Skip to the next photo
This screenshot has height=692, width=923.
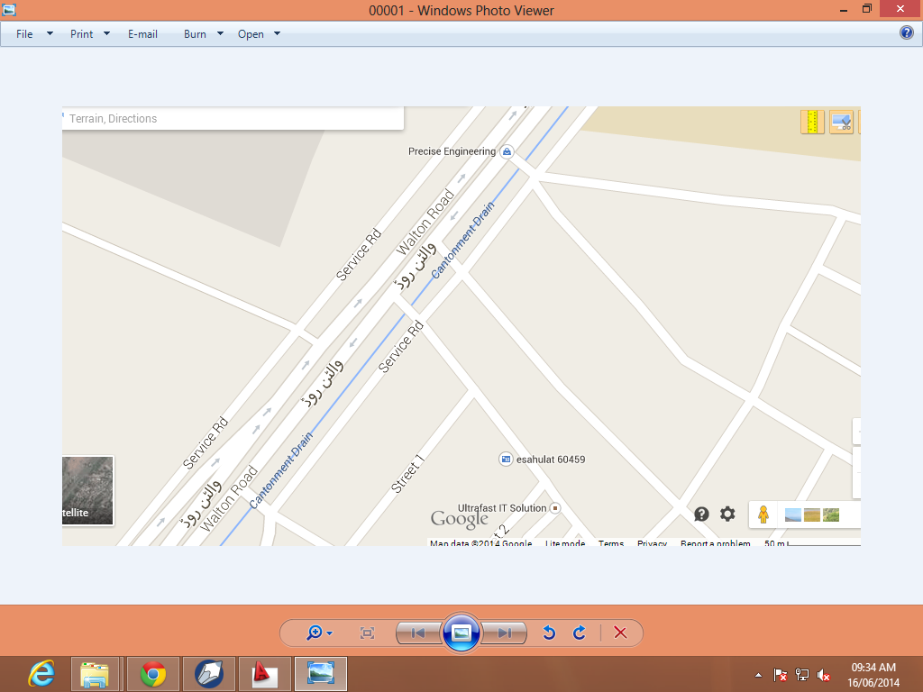coord(505,633)
